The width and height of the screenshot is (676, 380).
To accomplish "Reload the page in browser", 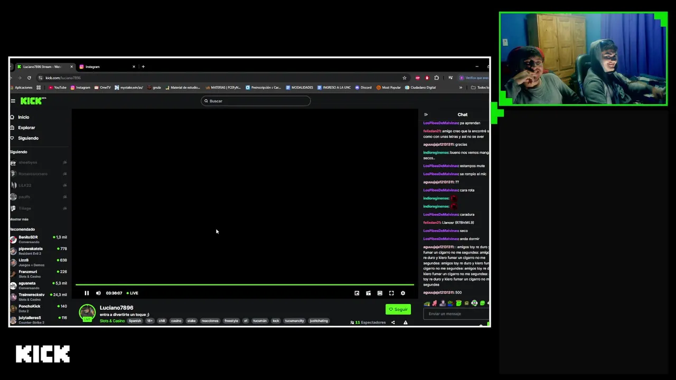I will pyautogui.click(x=29, y=78).
